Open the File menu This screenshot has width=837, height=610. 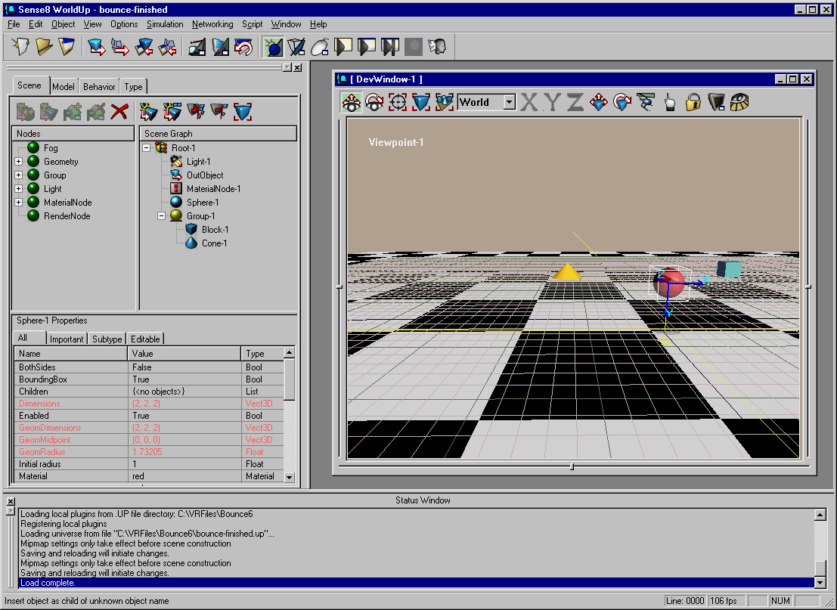coord(14,24)
